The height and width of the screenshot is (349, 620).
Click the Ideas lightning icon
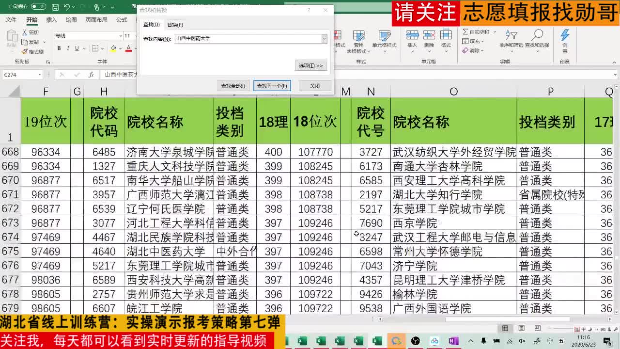point(565,35)
